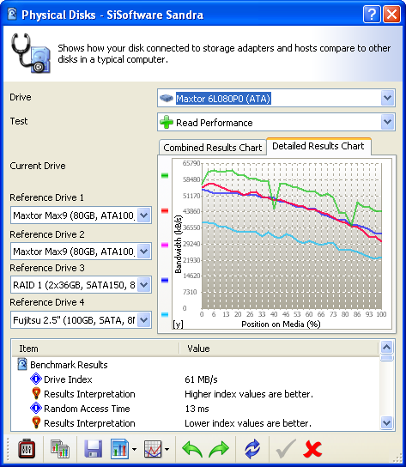Screen dimensions: 406x467
Task: Click the RAID 1 reference drive field
Action: (81, 285)
